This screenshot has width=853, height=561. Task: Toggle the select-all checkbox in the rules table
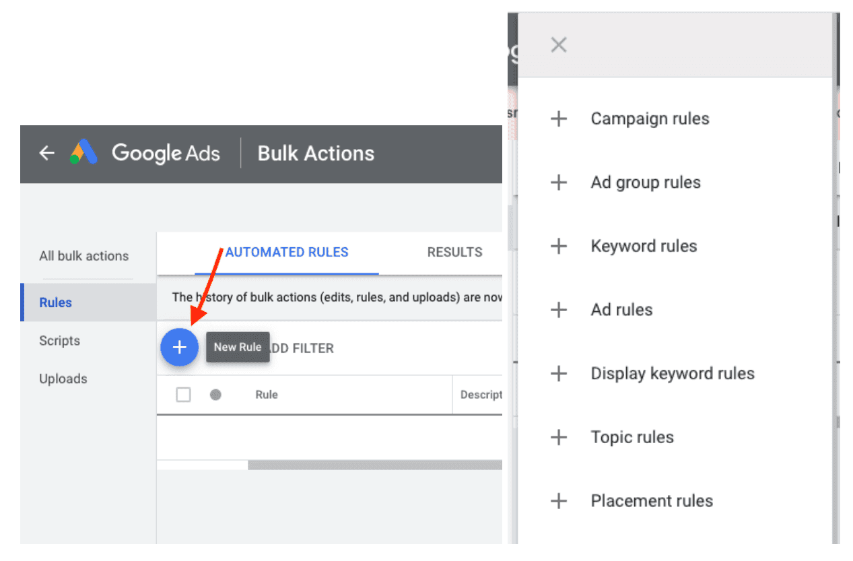click(x=183, y=395)
